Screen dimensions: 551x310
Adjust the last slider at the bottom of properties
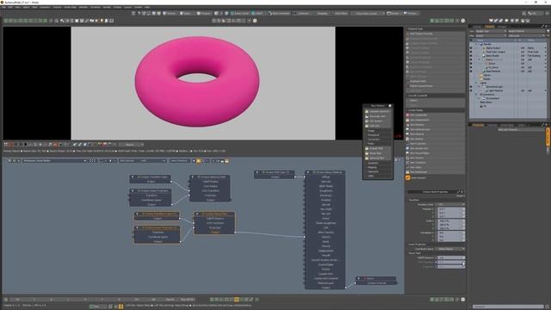(450, 267)
